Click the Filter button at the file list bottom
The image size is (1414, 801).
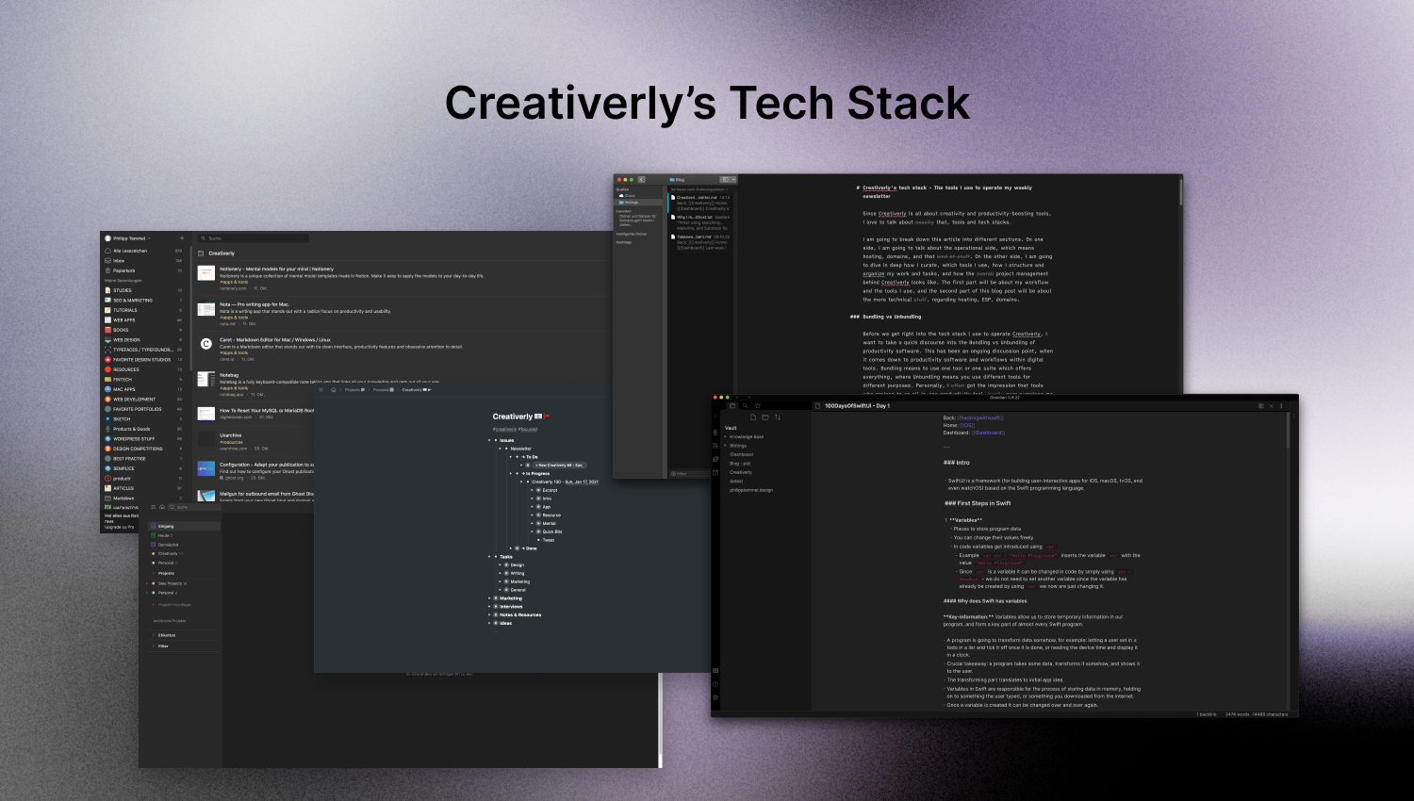click(x=680, y=472)
